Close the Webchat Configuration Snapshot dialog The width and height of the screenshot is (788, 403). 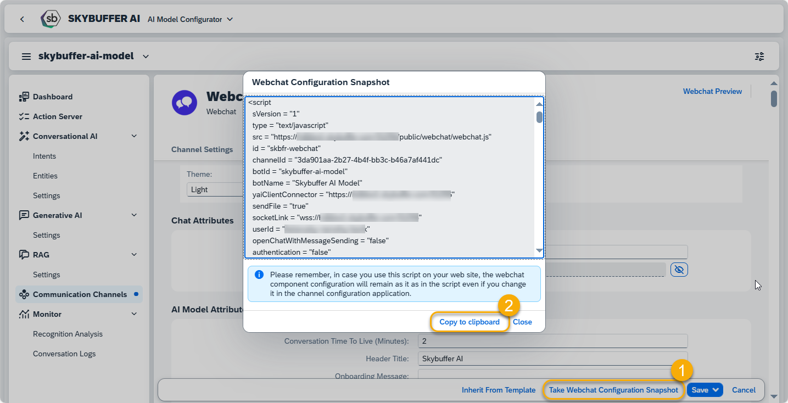[x=522, y=322]
